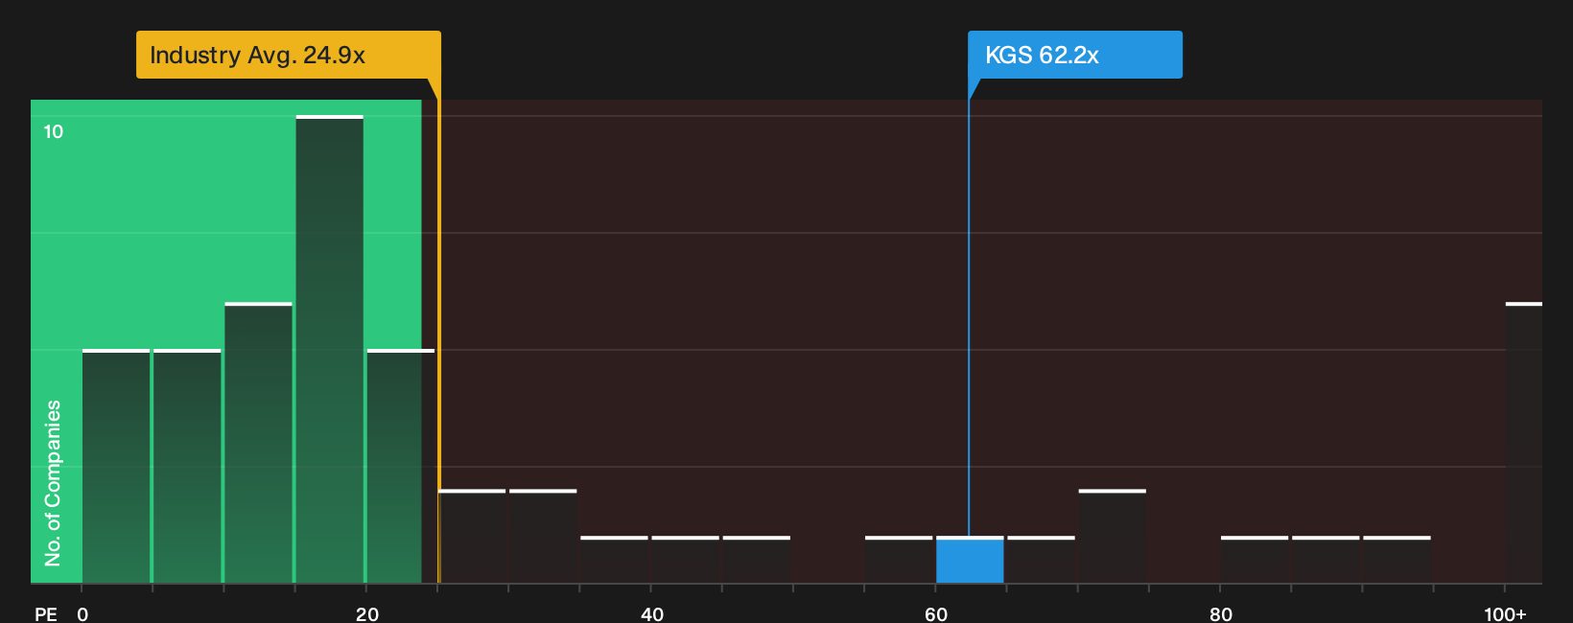Screen dimensions: 1573x623
Task: Click the 35-40 PE range bar
Action: coord(614,560)
